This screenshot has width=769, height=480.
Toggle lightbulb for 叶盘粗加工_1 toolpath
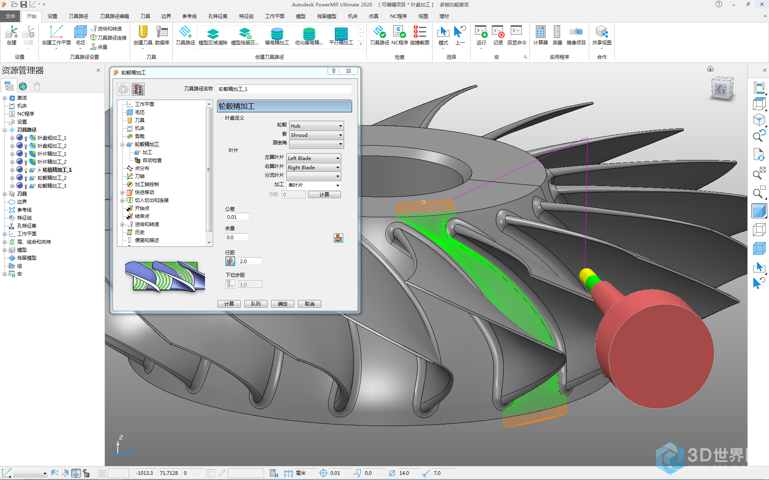[x=26, y=138]
